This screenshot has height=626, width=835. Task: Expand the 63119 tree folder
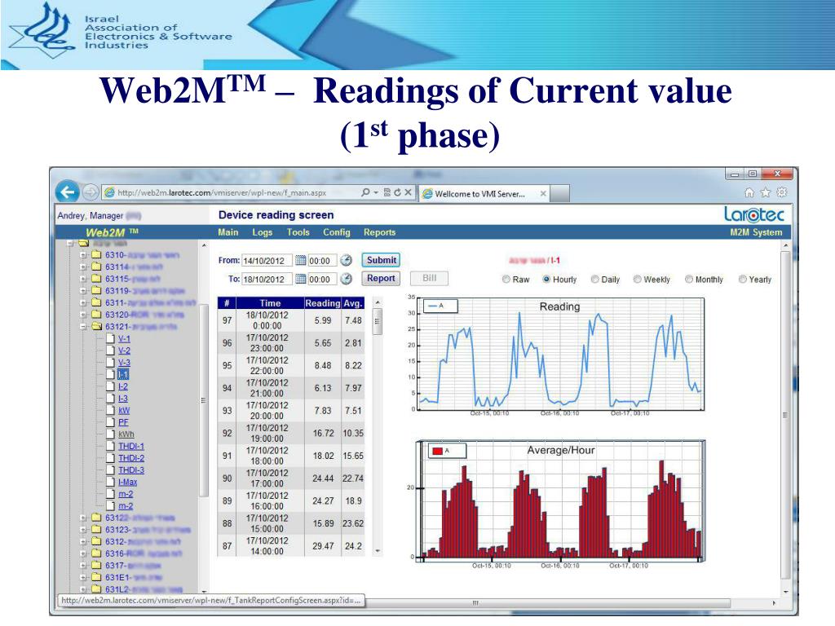[x=84, y=291]
